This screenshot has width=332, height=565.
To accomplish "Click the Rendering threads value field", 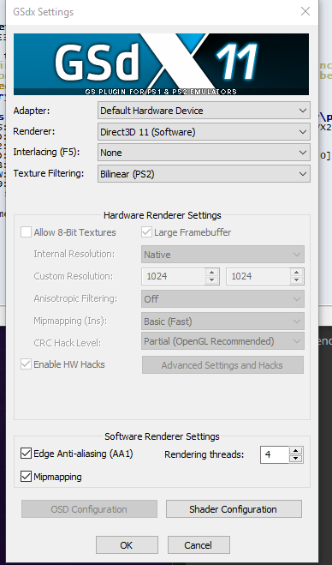I will 275,454.
